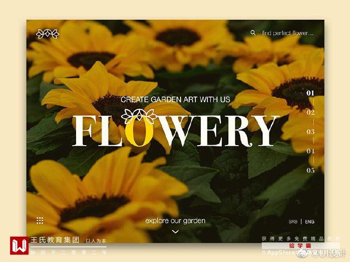Click the 'explore our garden' link
This screenshot has height=262, width=350.
176,221
